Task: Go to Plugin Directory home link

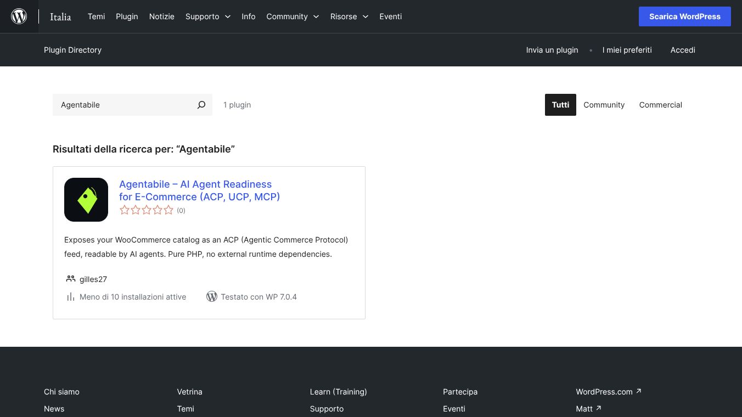Action: [72, 50]
